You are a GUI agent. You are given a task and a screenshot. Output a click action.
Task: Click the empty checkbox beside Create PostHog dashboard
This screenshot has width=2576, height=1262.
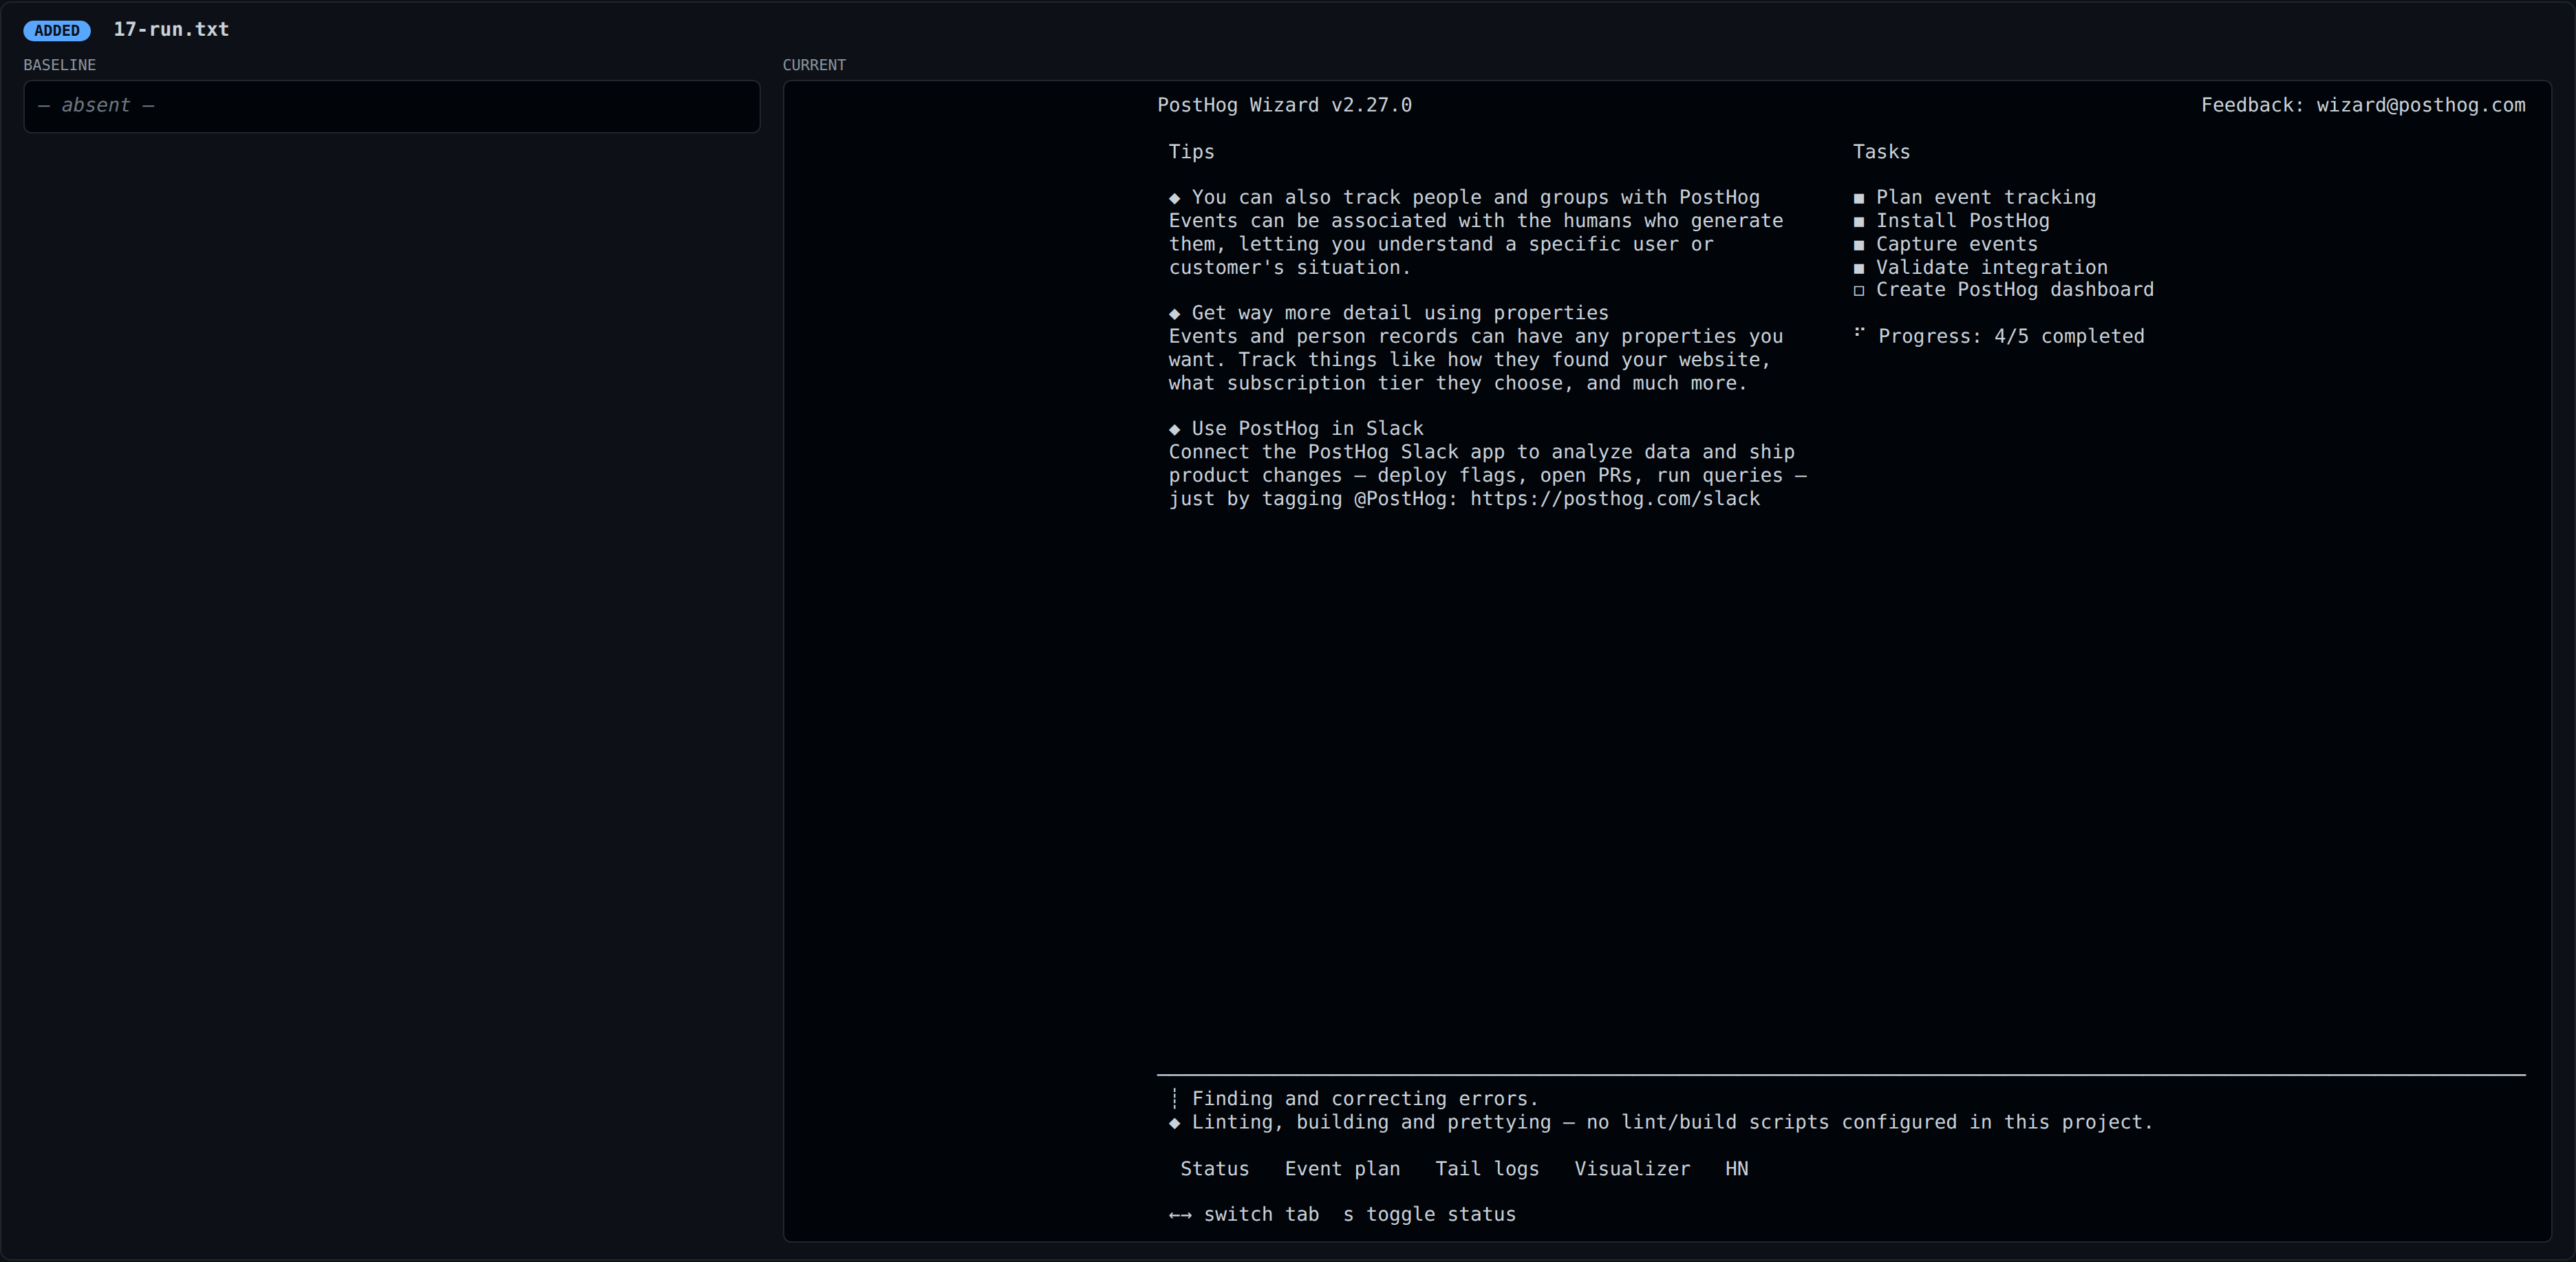(x=1859, y=291)
